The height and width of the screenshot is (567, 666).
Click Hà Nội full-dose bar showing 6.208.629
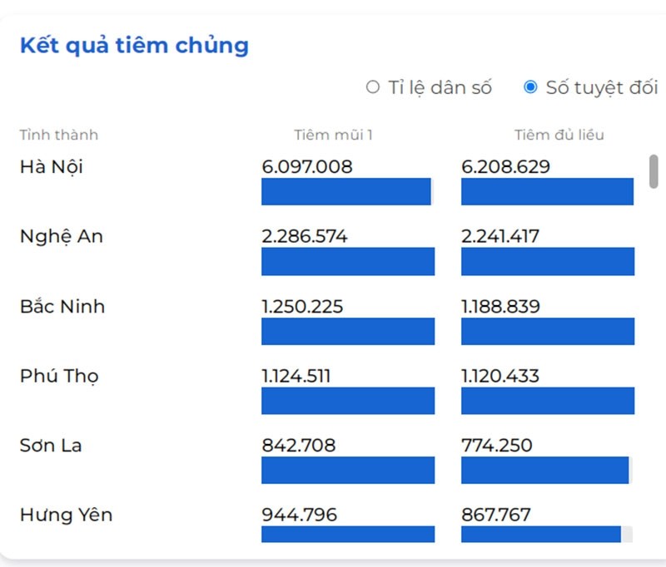[x=547, y=192]
